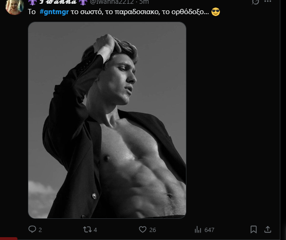Click the repost arrows icon
This screenshot has height=240, width=286.
click(87, 229)
